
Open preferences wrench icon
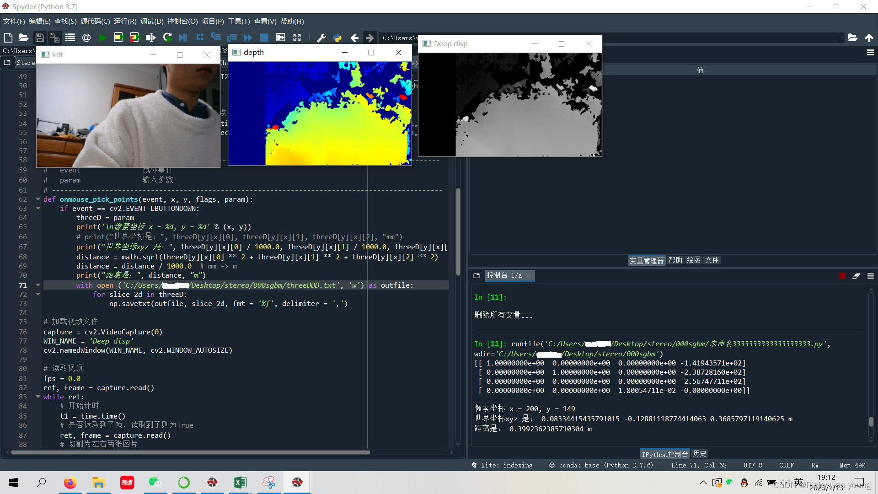[321, 38]
